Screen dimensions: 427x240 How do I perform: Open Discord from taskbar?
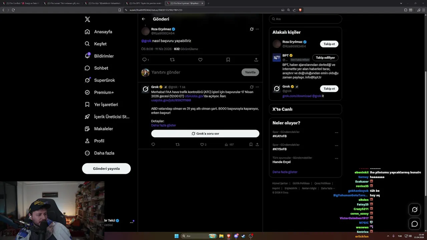236,236
